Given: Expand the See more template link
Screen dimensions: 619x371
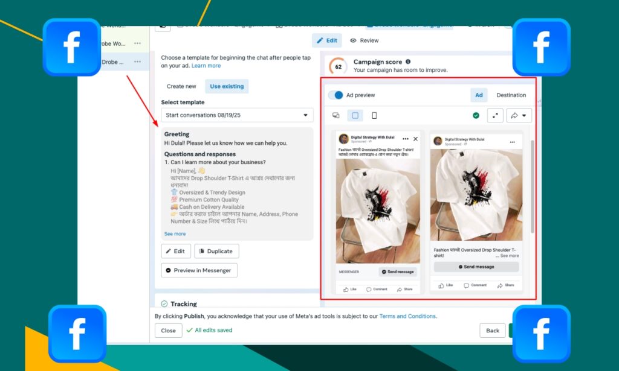Looking at the screenshot, I should (x=175, y=234).
